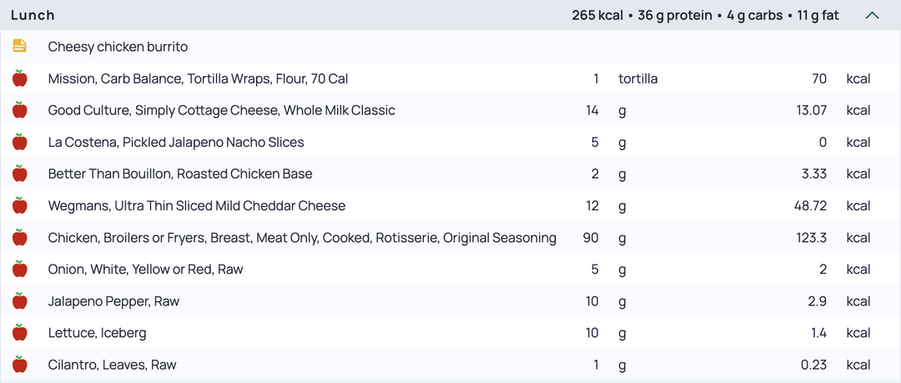Image resolution: width=901 pixels, height=383 pixels.
Task: Select the Lettuce, Iceberg food row
Action: point(450,333)
